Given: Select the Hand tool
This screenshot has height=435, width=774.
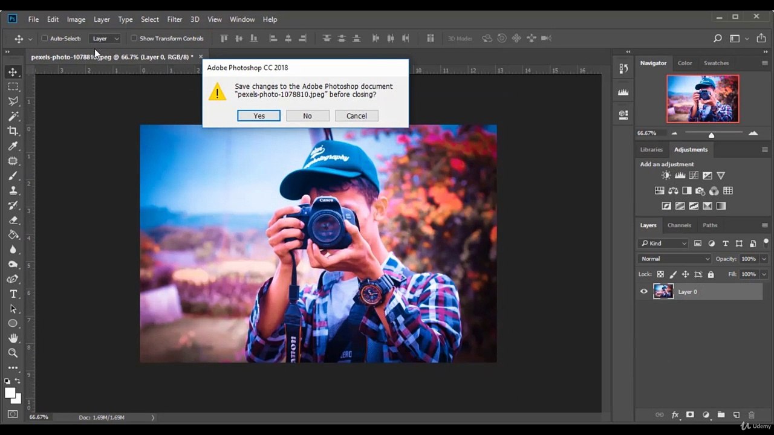Looking at the screenshot, I should [x=13, y=338].
